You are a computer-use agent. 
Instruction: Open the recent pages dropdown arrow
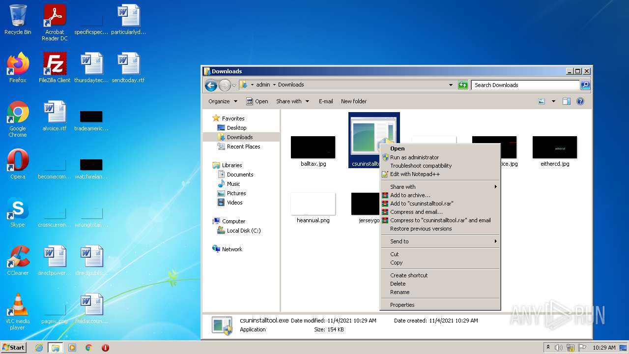tap(234, 85)
